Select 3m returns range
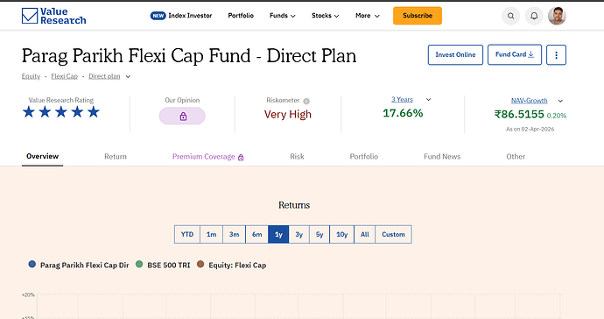The height and width of the screenshot is (319, 604). click(x=235, y=235)
